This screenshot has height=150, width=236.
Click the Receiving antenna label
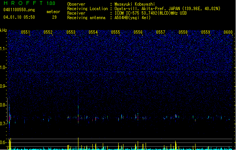coord(86,18)
